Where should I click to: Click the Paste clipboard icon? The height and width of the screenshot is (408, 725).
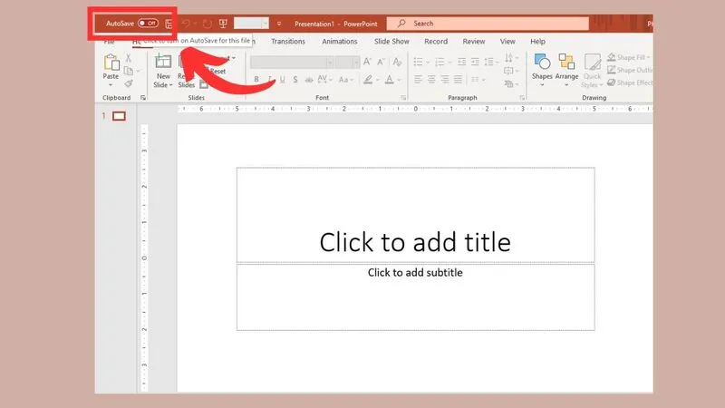pos(111,63)
